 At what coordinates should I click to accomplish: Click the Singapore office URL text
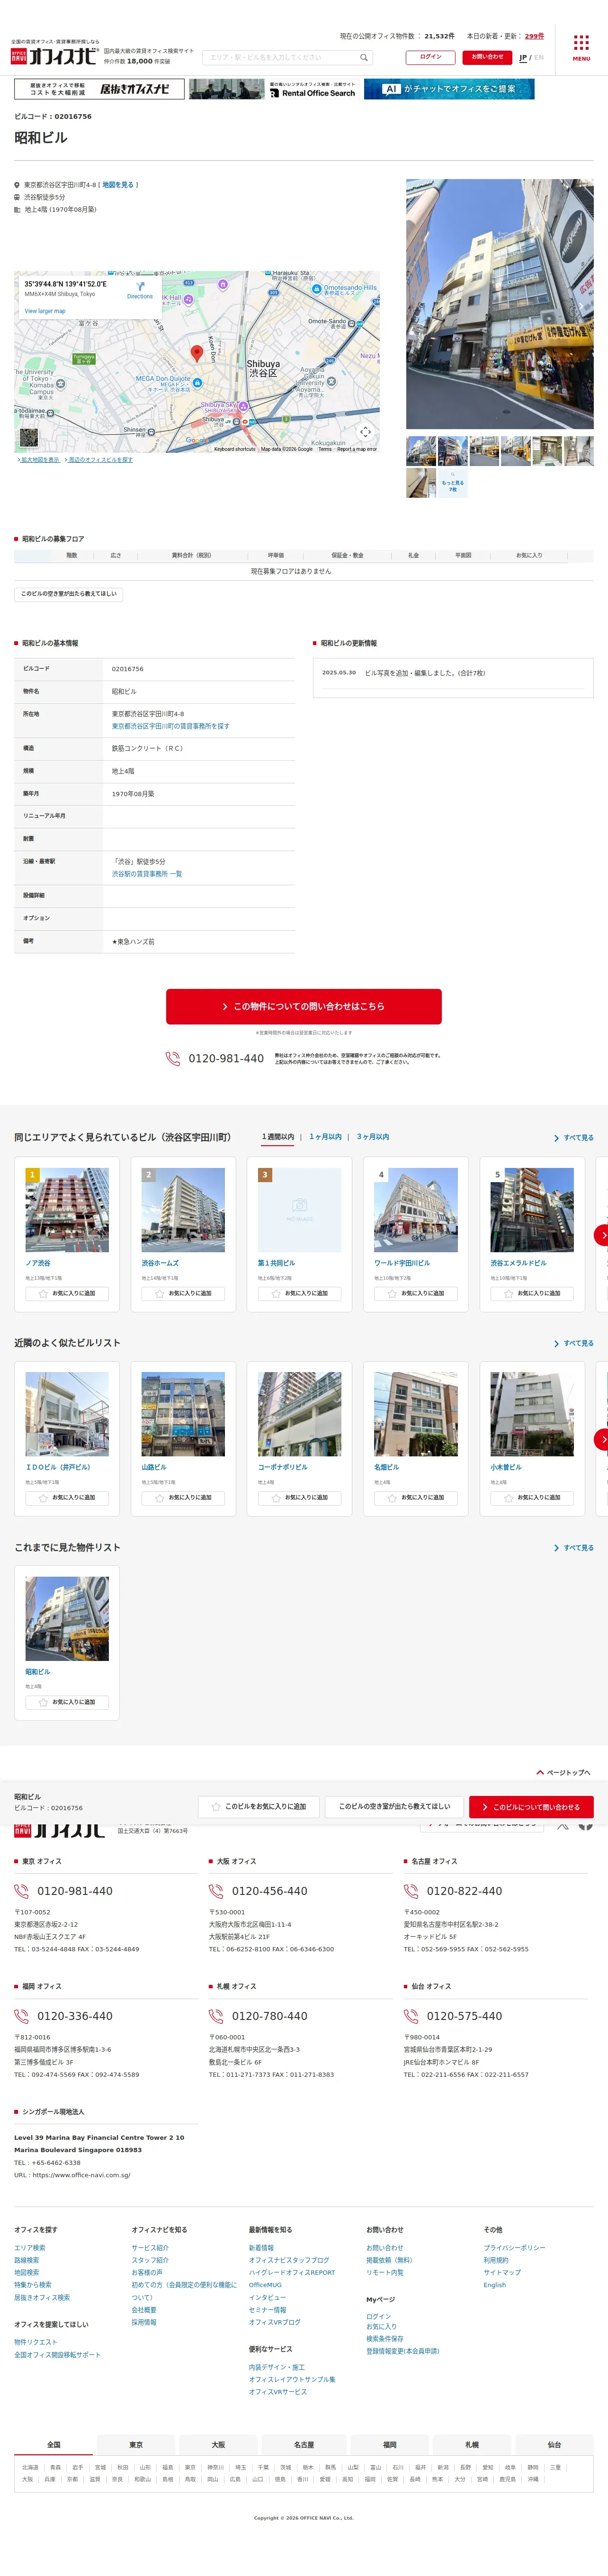72,2175
